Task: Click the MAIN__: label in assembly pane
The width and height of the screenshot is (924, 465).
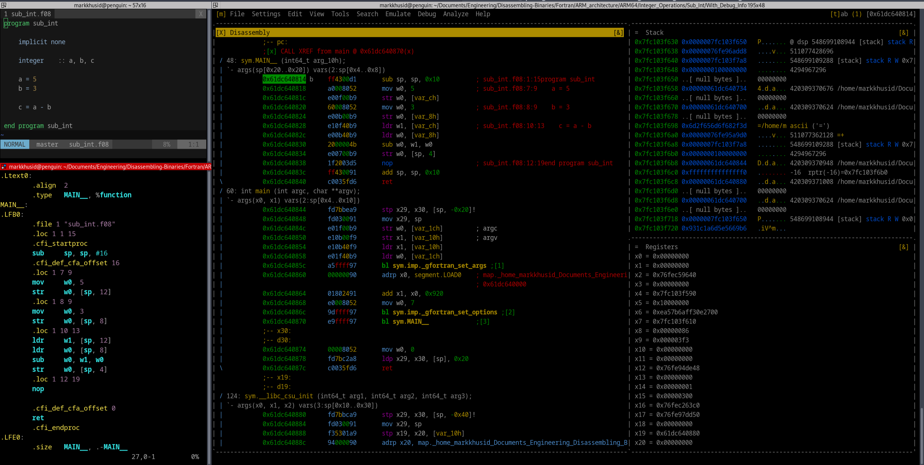Action: [x=14, y=205]
